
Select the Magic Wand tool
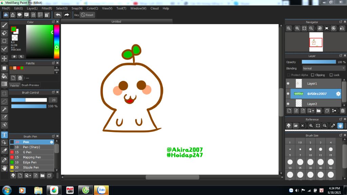click(x=4, y=109)
